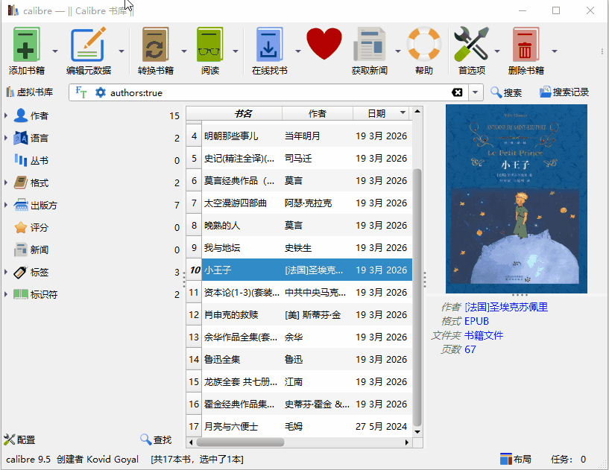
Task: Expand the Identifiers (标识符) tree node
Action: (x=6, y=294)
